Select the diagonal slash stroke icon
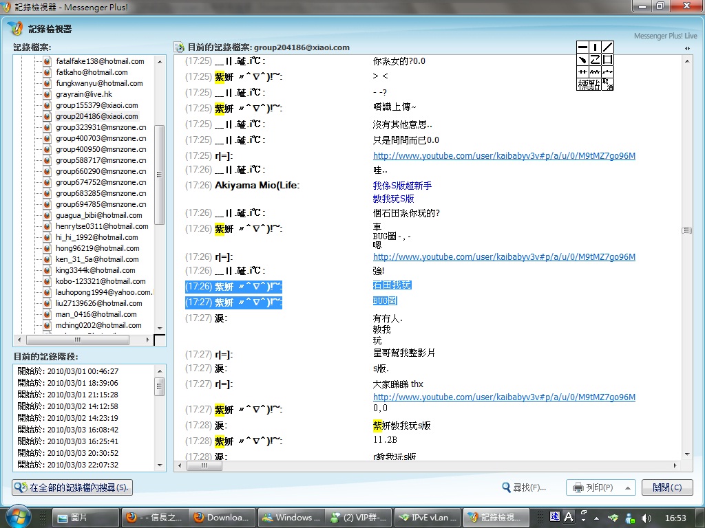The height and width of the screenshot is (528, 705). pyautogui.click(x=607, y=47)
